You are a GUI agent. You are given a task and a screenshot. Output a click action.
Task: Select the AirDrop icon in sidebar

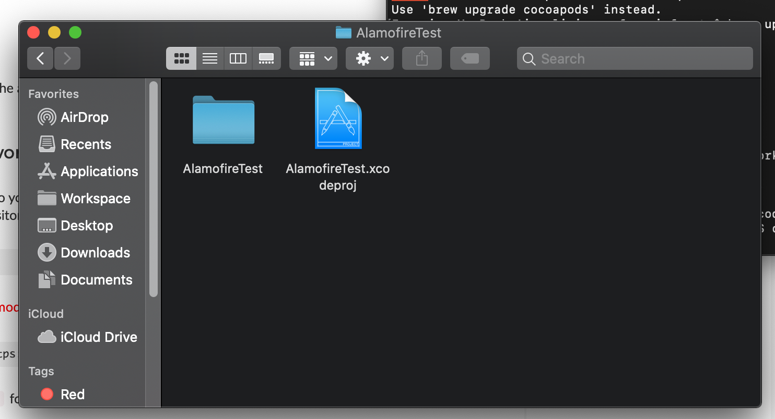pos(47,117)
